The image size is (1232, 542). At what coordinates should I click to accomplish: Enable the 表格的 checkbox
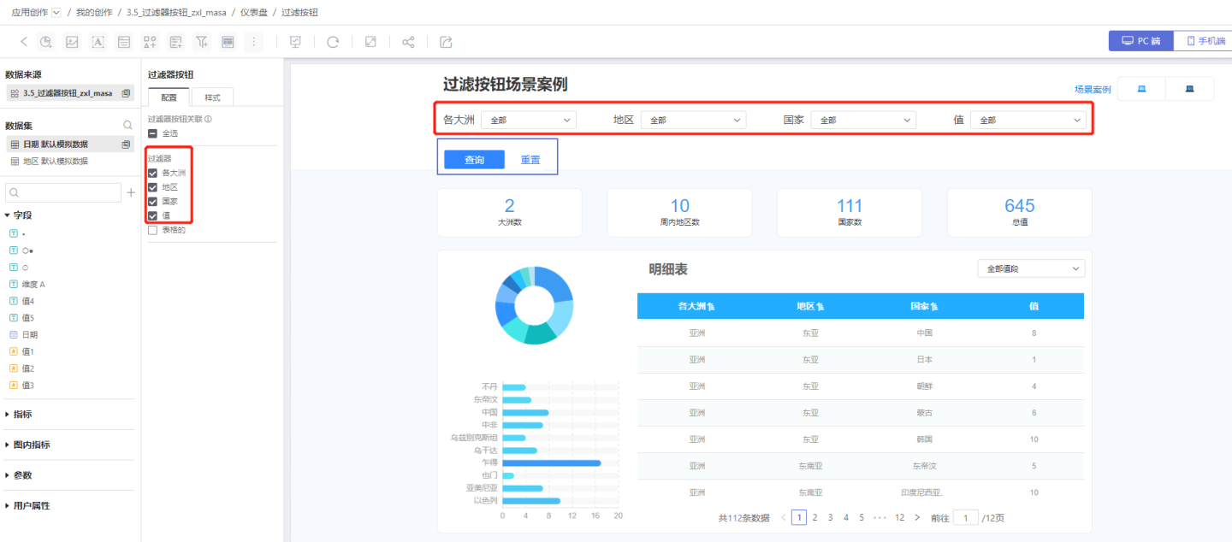pos(152,230)
